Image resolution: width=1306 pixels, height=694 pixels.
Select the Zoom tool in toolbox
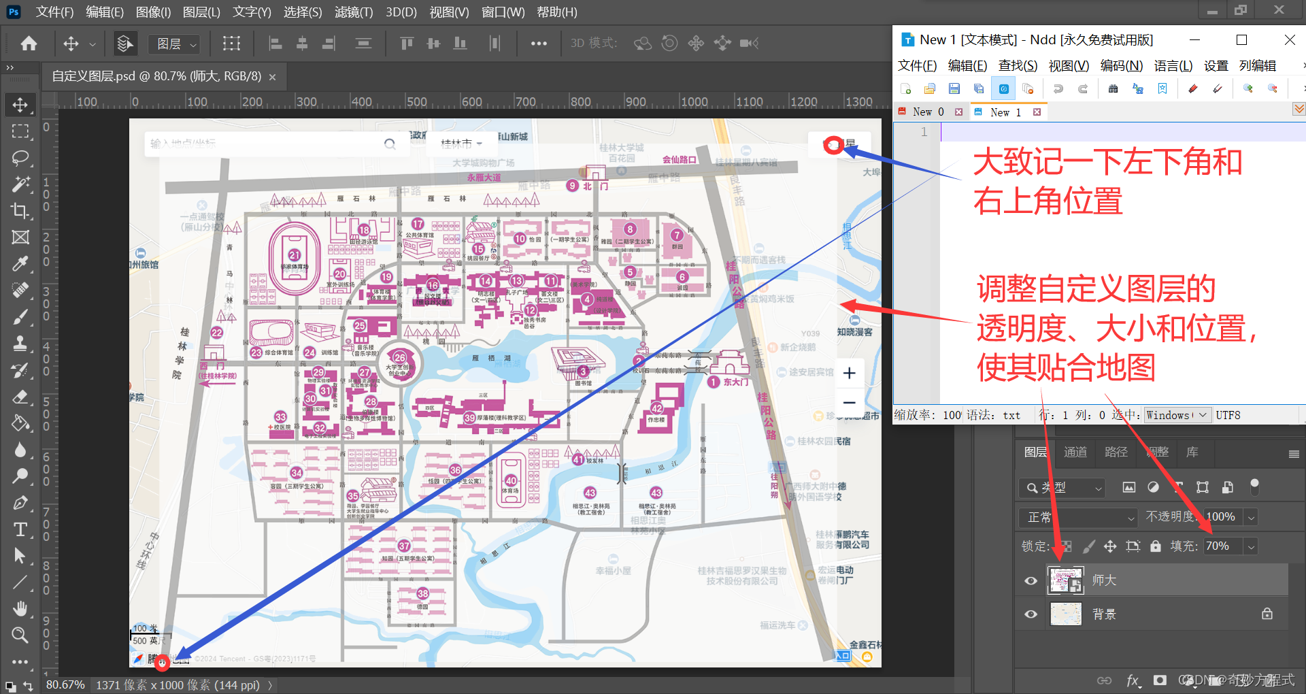[20, 635]
